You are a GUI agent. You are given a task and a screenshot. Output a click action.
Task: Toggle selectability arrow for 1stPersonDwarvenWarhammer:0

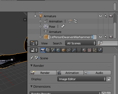106,37
